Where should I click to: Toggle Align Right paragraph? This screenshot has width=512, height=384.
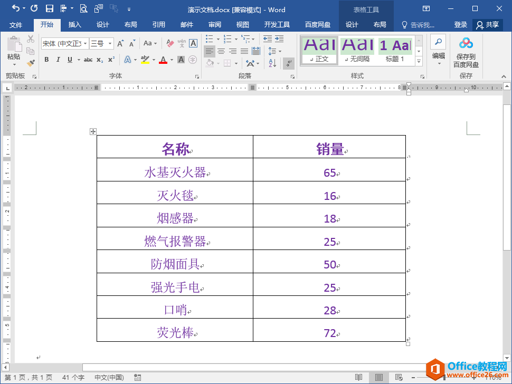[232, 51]
